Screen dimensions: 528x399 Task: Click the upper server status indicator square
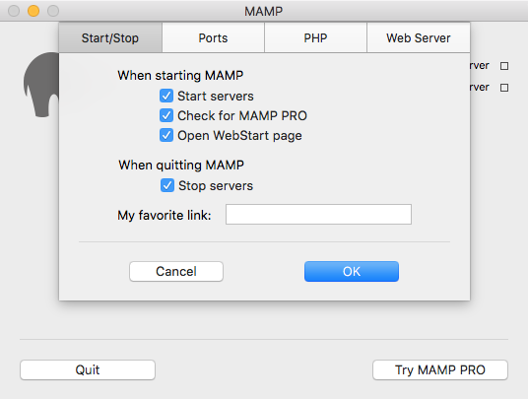tap(504, 66)
